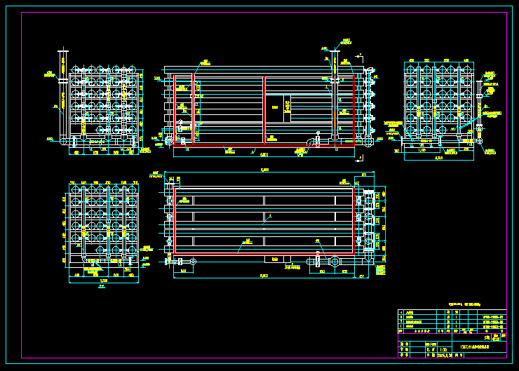Click row 1 of the parts list table
The image size is (519, 371).
point(452,326)
